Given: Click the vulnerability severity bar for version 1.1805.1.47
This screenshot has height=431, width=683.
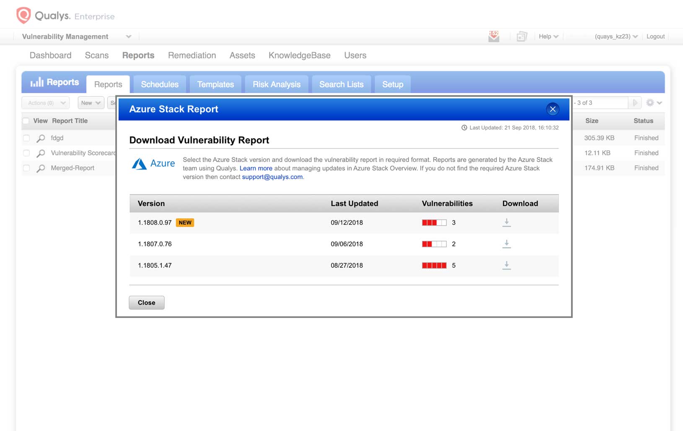Looking at the screenshot, I should (x=434, y=265).
